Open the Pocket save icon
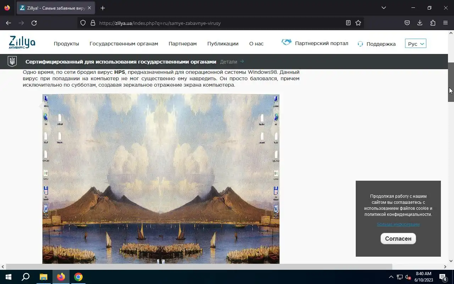The width and height of the screenshot is (454, 284). (x=407, y=23)
